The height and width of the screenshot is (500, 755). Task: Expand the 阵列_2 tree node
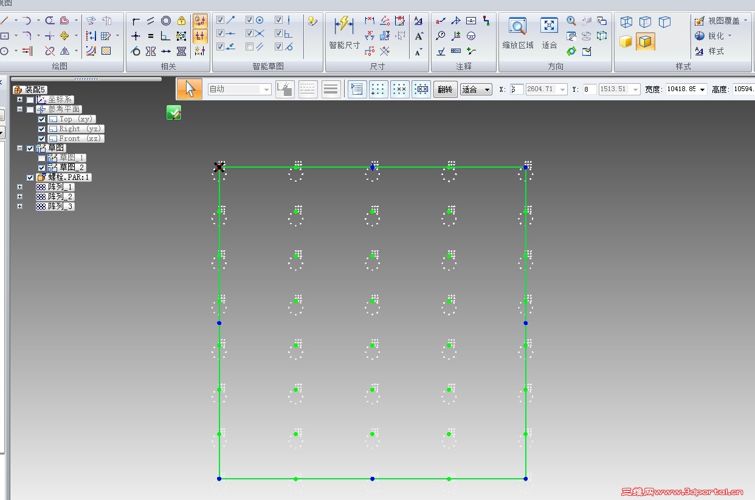click(20, 197)
